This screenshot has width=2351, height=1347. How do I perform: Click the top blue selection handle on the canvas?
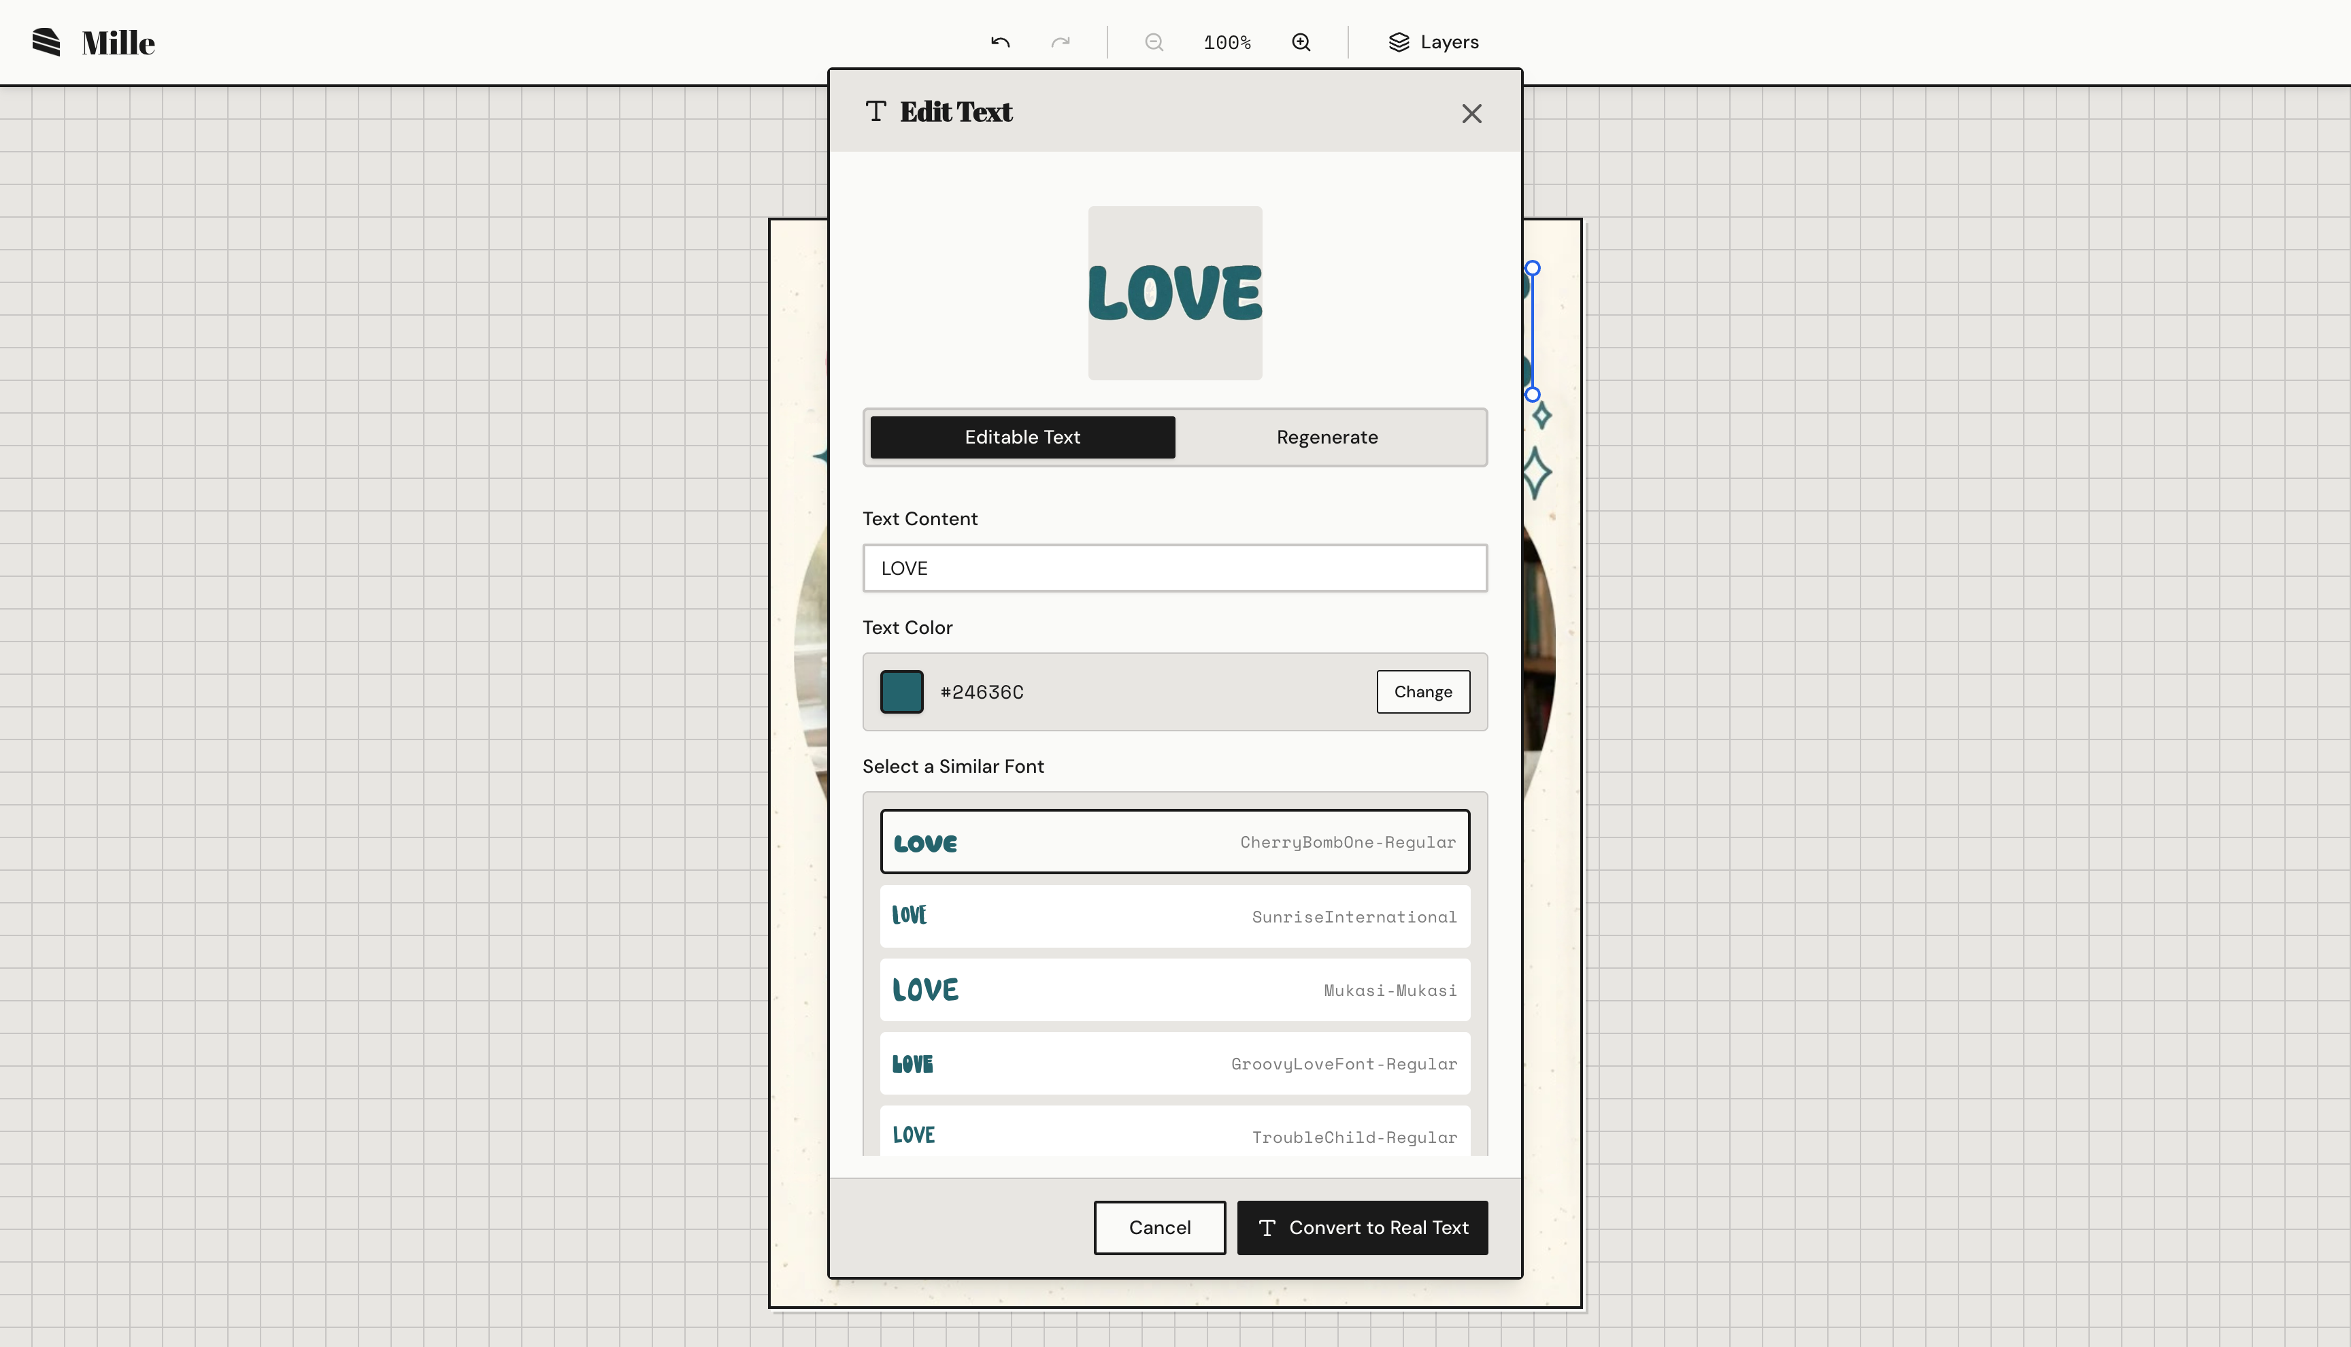(1533, 268)
